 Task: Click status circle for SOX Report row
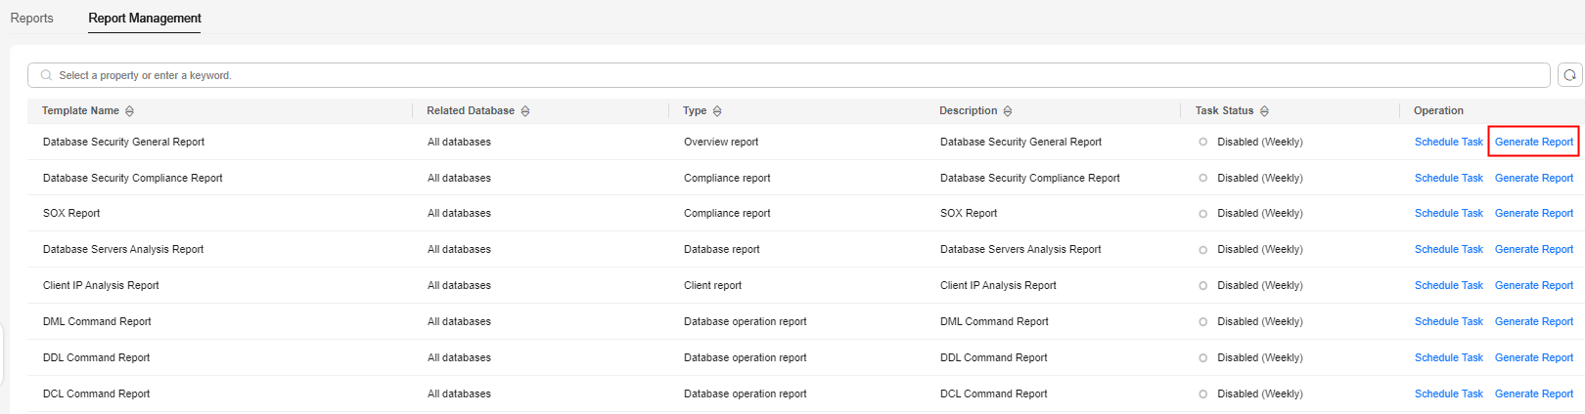coord(1202,214)
